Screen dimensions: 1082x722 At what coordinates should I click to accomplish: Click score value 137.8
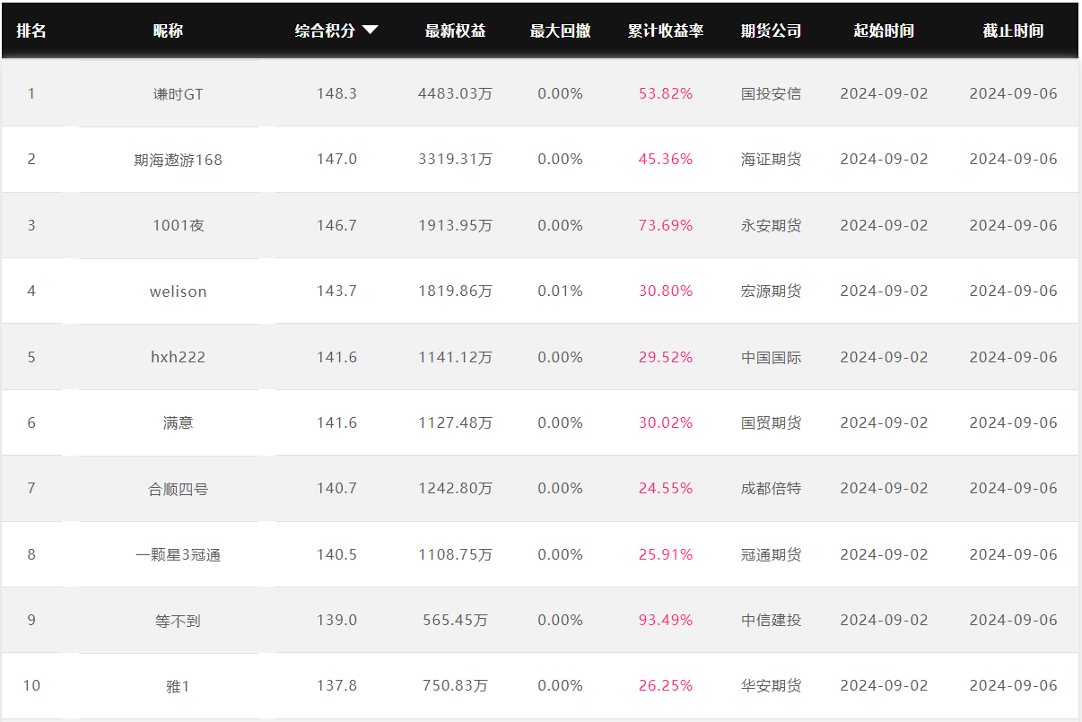(x=336, y=685)
